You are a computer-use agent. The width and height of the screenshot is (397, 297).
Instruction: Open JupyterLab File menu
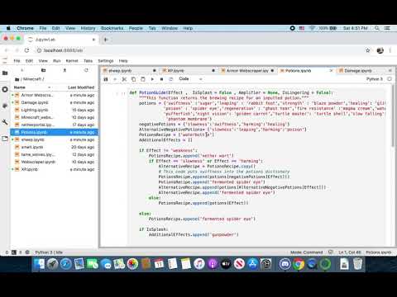click(x=17, y=61)
